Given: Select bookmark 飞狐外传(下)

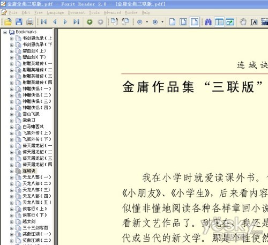Looking at the screenshot, I should 36,139.
